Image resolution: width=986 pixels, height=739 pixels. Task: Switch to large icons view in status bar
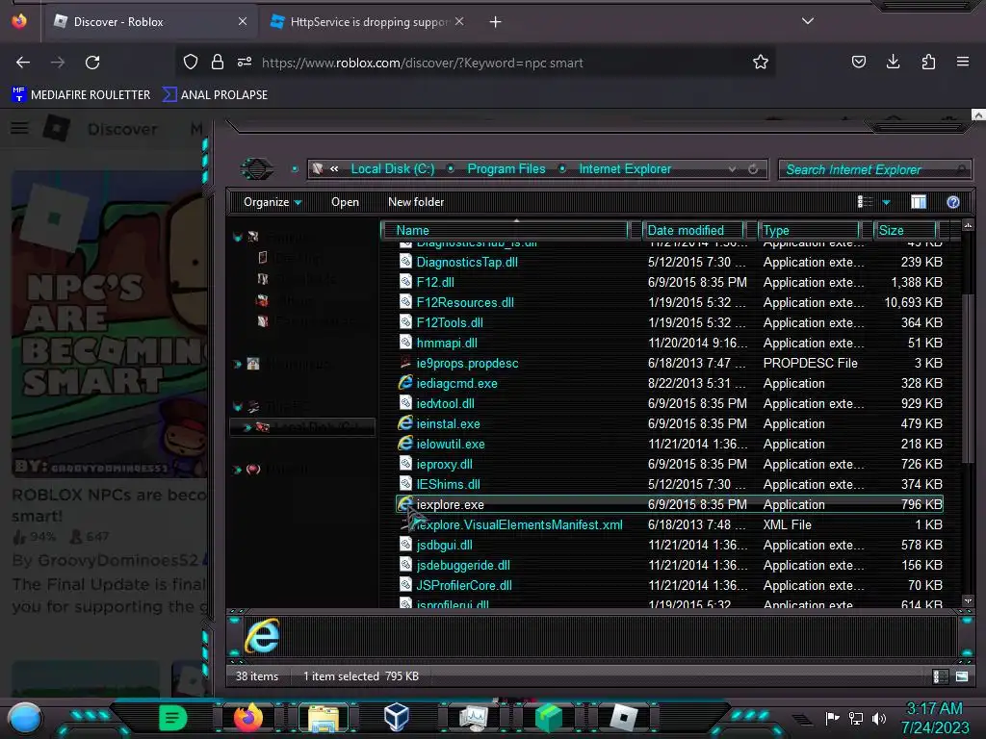[962, 676]
